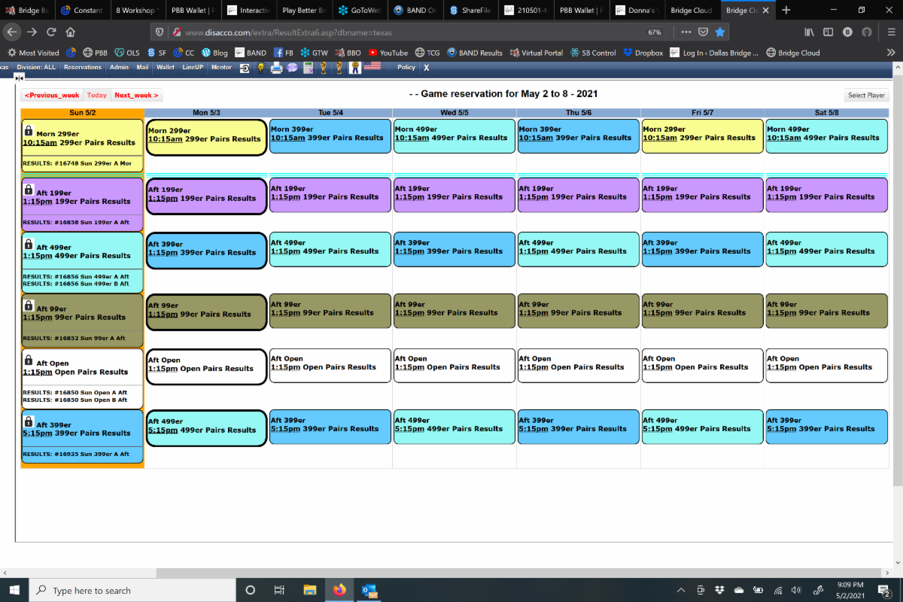Click the blue bookmark star in address bar
The width and height of the screenshot is (903, 602).
[720, 32]
